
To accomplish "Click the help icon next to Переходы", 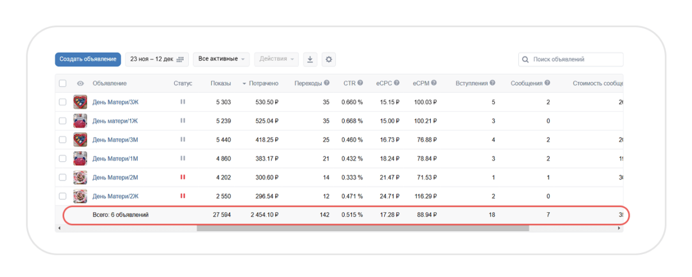I will coord(327,84).
